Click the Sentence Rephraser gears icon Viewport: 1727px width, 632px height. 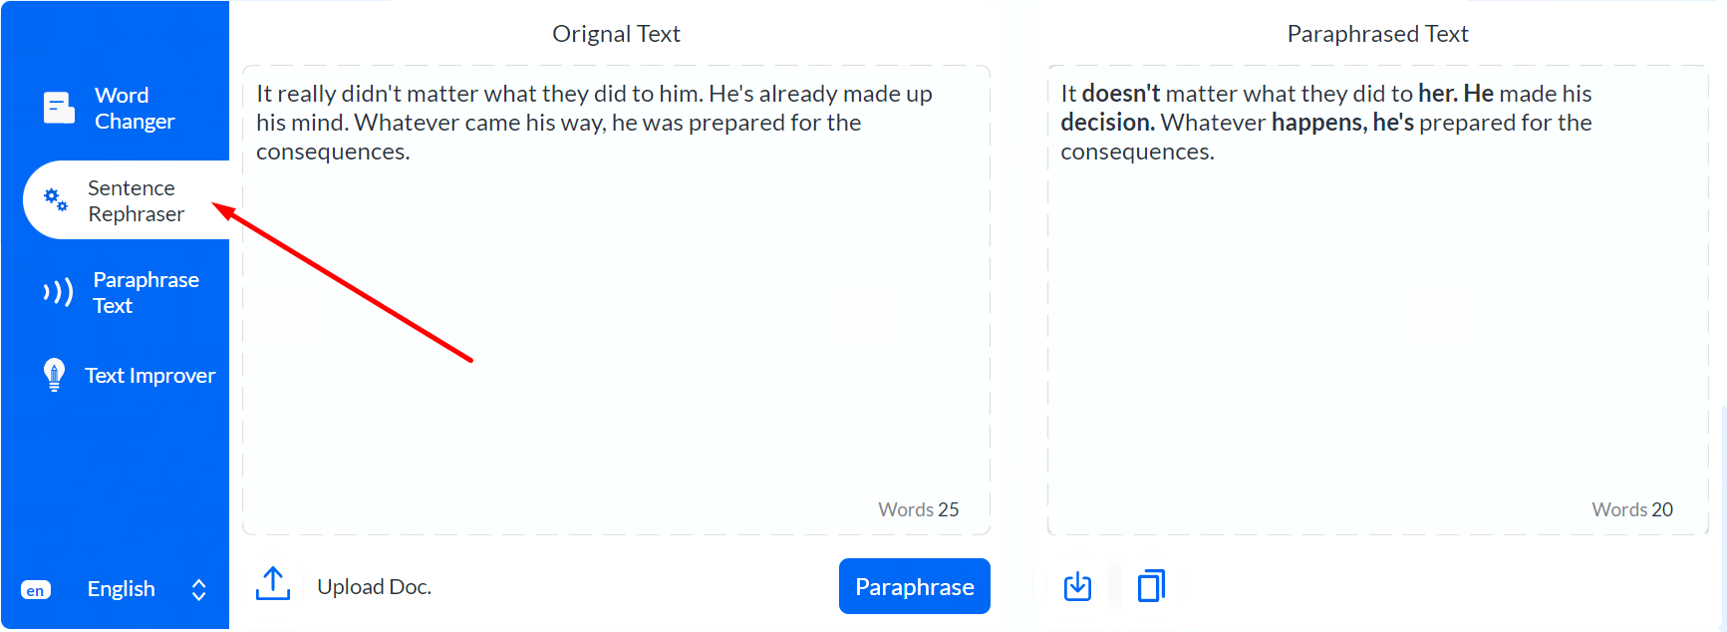[56, 199]
